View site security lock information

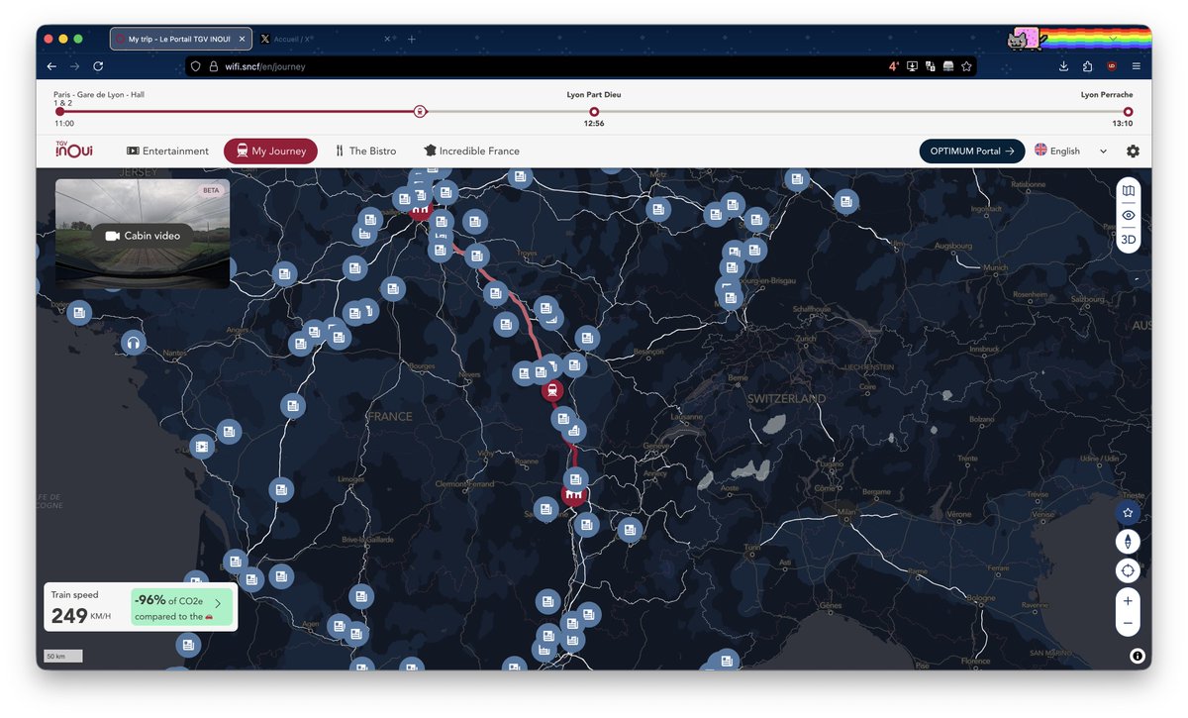coord(213,66)
